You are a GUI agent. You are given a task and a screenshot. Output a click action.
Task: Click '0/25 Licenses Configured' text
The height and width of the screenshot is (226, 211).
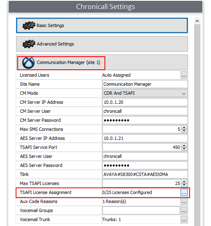[127, 192]
